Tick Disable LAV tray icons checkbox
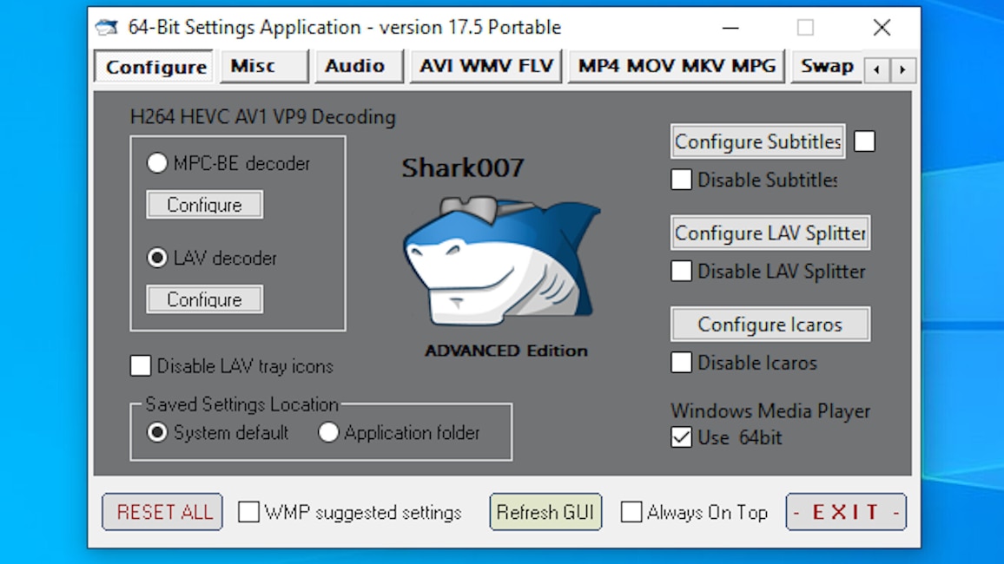This screenshot has height=564, width=1004. [x=140, y=366]
